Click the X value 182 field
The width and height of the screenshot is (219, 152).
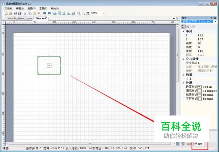(207, 35)
